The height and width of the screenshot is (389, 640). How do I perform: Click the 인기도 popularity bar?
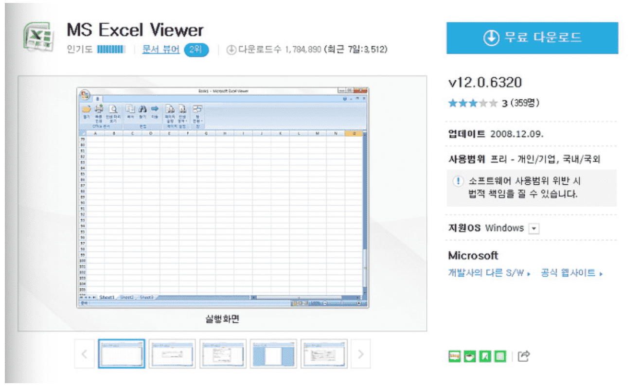coord(111,50)
